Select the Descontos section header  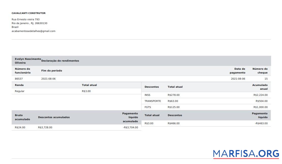(151, 87)
